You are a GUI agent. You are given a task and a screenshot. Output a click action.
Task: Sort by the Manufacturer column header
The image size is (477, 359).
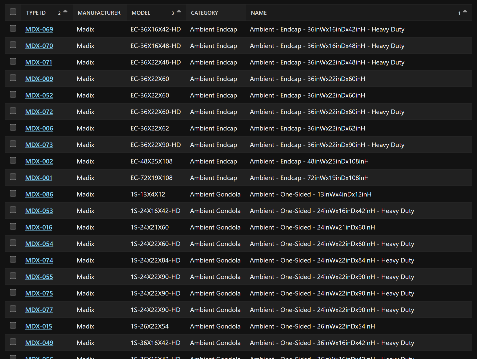[x=99, y=13]
